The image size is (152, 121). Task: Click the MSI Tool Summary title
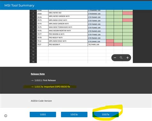(19, 5)
